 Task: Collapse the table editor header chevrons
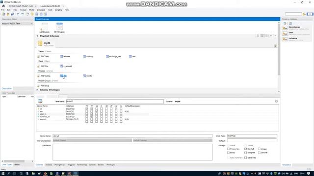coord(276,101)
